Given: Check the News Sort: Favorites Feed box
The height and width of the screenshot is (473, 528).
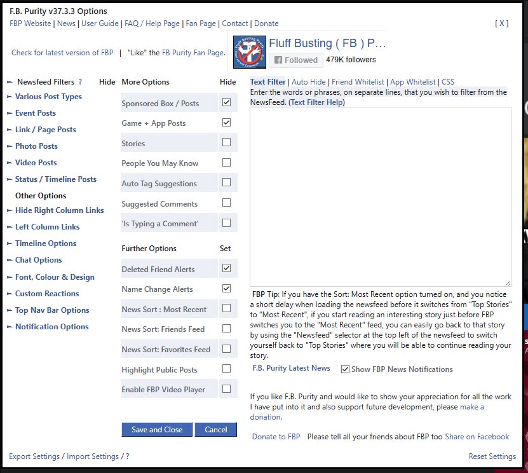Looking at the screenshot, I should (x=227, y=348).
